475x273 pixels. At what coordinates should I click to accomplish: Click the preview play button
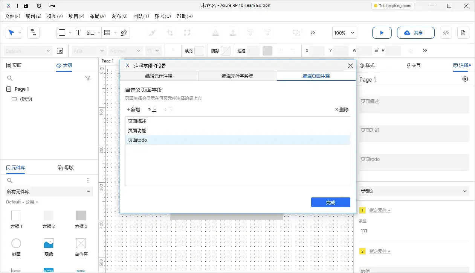[382, 33]
